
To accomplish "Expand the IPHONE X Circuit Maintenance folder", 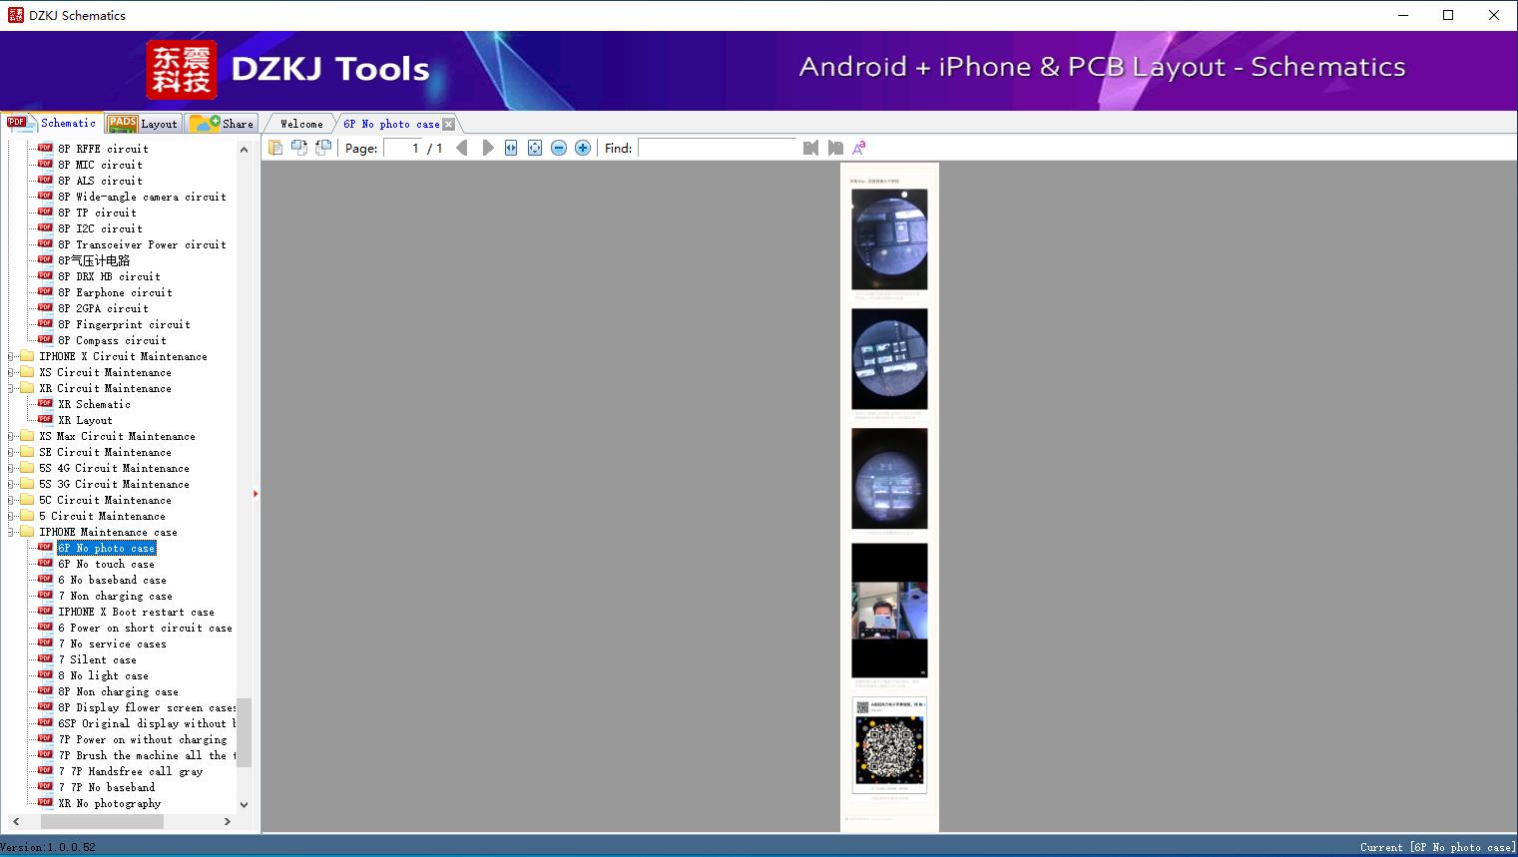I will point(11,356).
